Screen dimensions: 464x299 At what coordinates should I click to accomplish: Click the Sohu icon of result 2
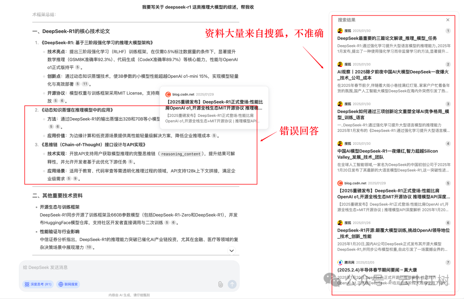340,64
